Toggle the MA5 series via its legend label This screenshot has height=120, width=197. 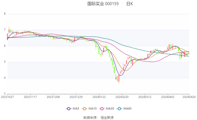pyautogui.click(x=75, y=109)
